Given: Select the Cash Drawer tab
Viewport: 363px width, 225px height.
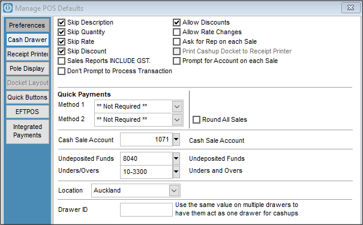Looking at the screenshot, I should [x=28, y=40].
